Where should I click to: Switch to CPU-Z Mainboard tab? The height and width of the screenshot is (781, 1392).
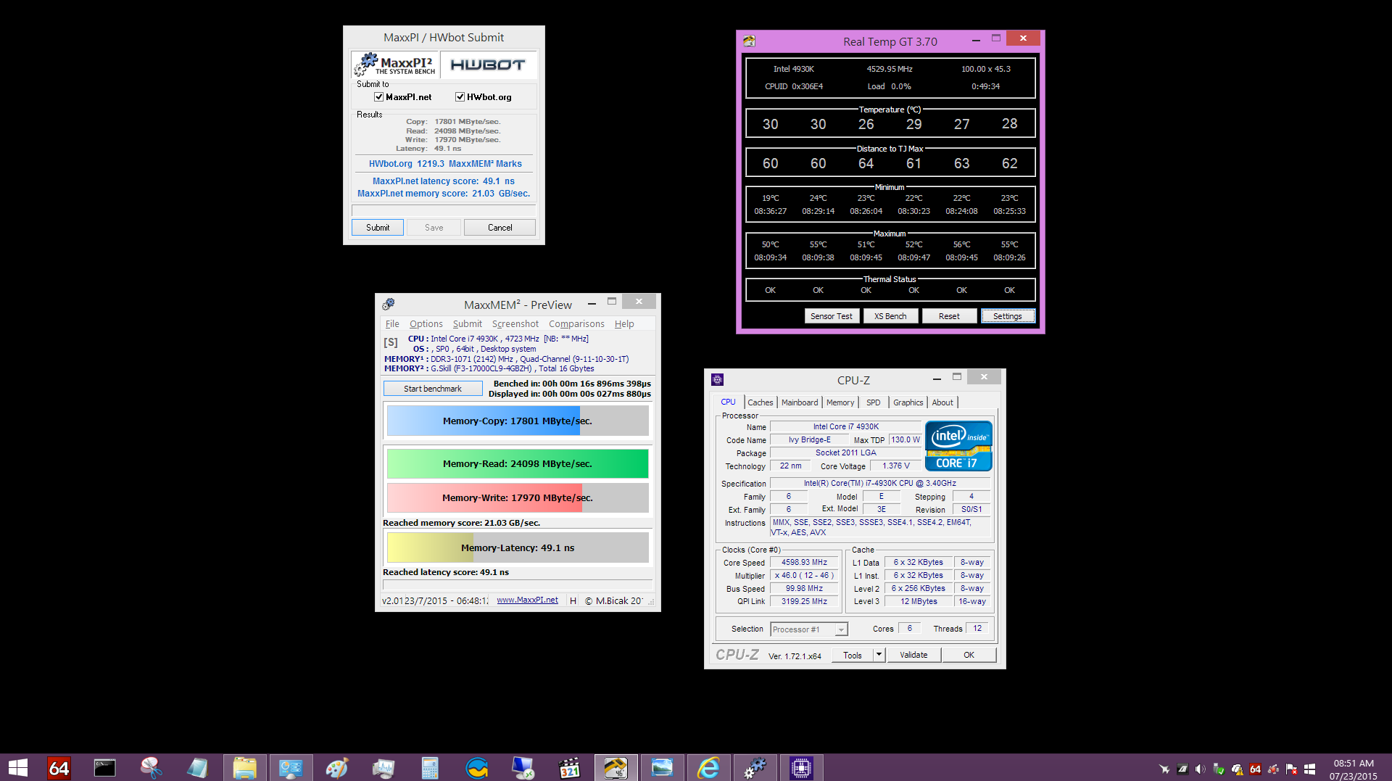coord(800,402)
